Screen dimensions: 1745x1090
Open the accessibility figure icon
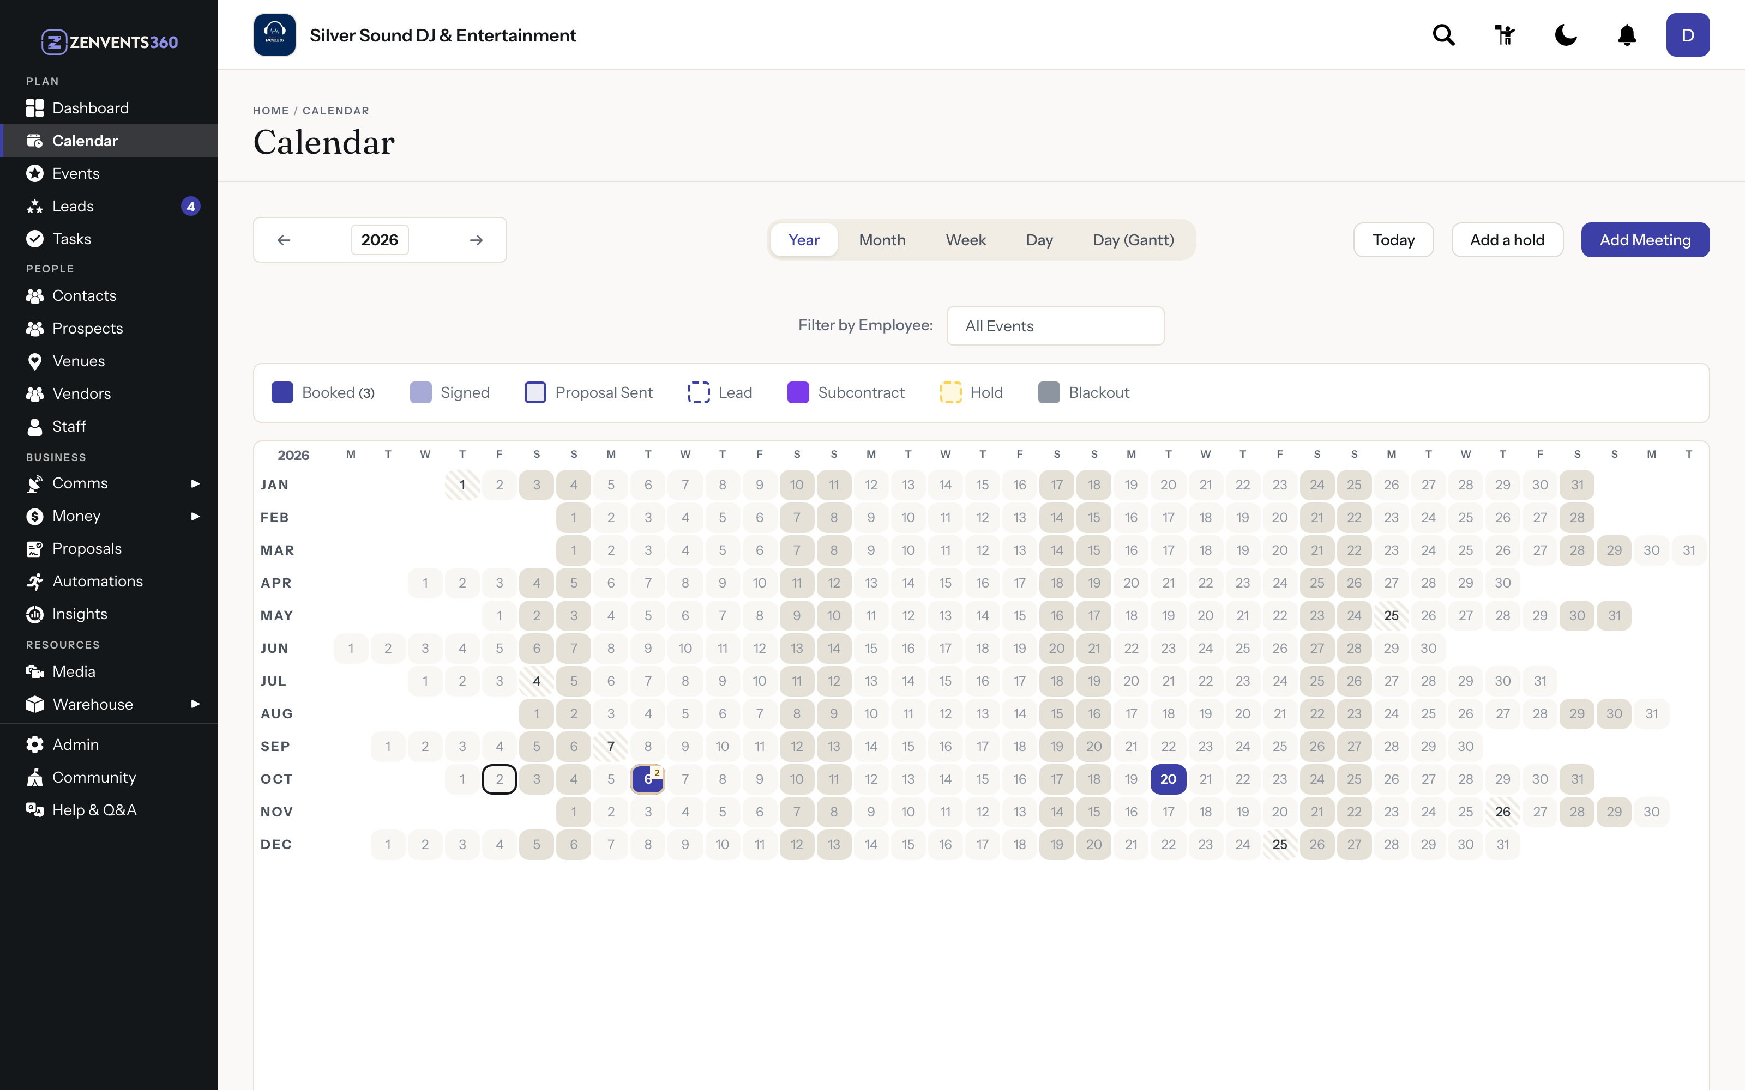(x=1505, y=34)
